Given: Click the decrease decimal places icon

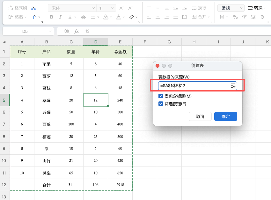Looking at the screenshot, I should coord(262,17).
